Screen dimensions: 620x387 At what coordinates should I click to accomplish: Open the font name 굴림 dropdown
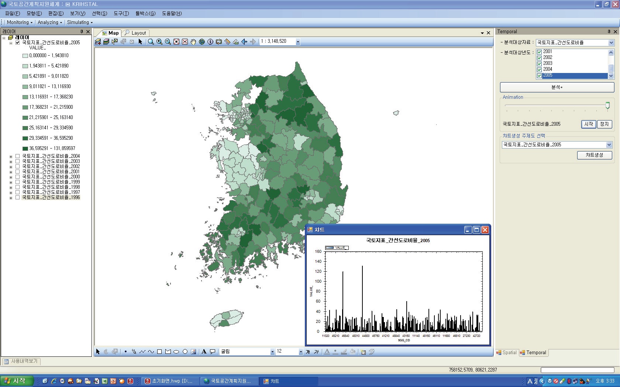point(272,352)
